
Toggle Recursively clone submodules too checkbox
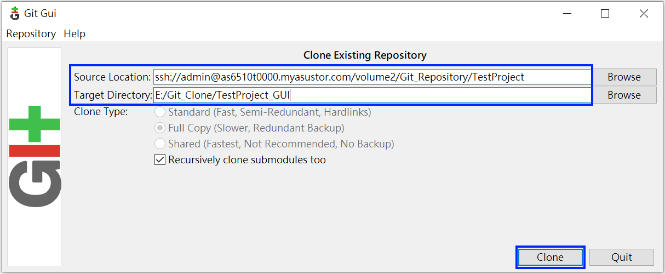coord(160,160)
